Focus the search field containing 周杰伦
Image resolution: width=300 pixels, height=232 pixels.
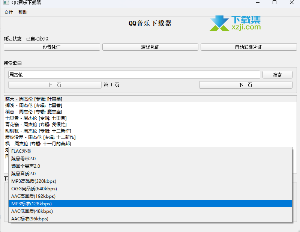tap(134, 75)
